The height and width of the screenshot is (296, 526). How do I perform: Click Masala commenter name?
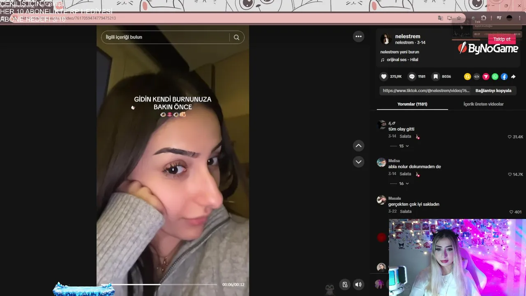[394, 198]
